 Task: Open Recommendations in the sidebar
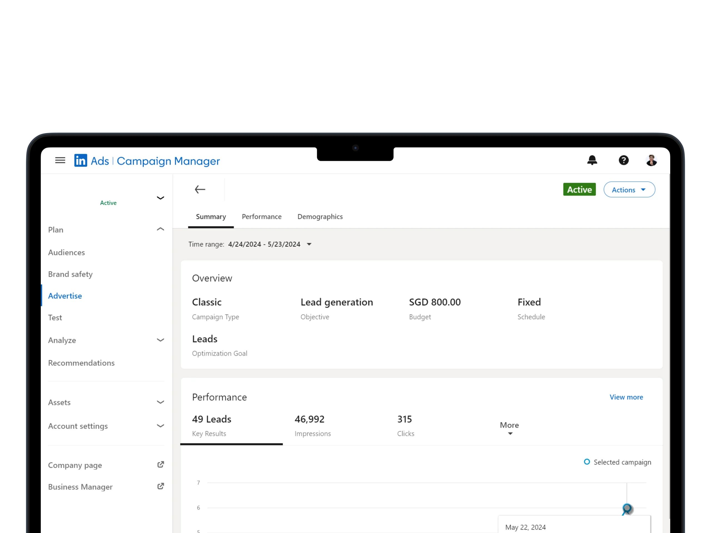81,363
